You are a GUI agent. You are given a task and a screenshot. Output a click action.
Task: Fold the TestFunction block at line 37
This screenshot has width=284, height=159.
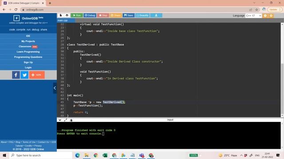click(x=65, y=75)
